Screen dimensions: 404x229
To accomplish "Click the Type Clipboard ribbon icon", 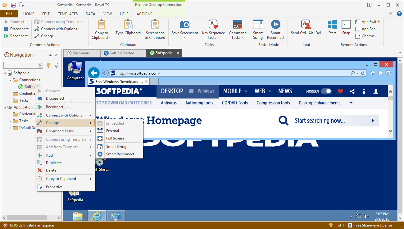I will (128, 25).
